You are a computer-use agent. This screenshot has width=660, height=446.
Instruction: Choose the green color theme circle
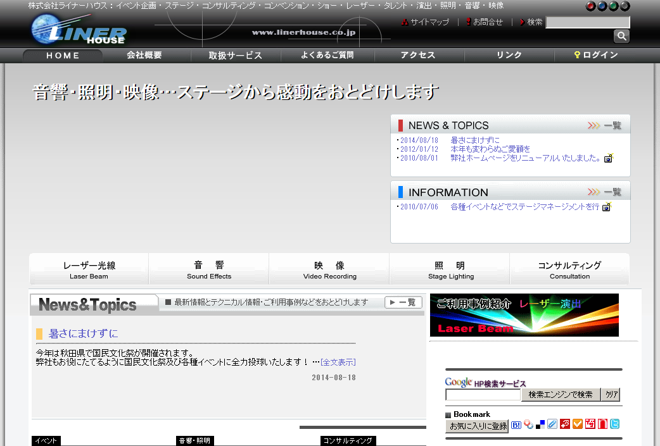click(x=614, y=6)
